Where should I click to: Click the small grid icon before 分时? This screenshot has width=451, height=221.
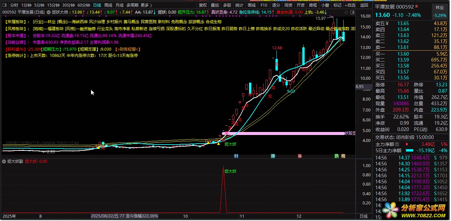[5, 5]
